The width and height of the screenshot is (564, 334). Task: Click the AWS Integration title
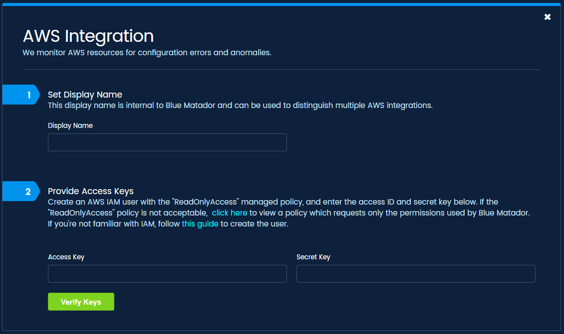pos(87,36)
